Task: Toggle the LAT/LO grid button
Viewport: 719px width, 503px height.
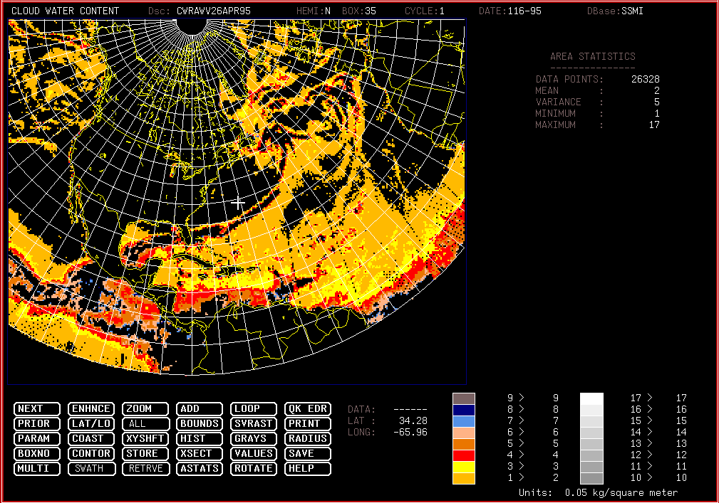Action: point(91,424)
